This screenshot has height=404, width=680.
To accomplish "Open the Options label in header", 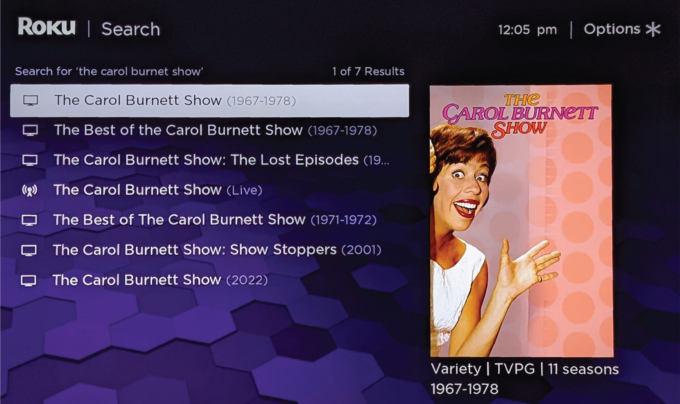I will pos(612,29).
